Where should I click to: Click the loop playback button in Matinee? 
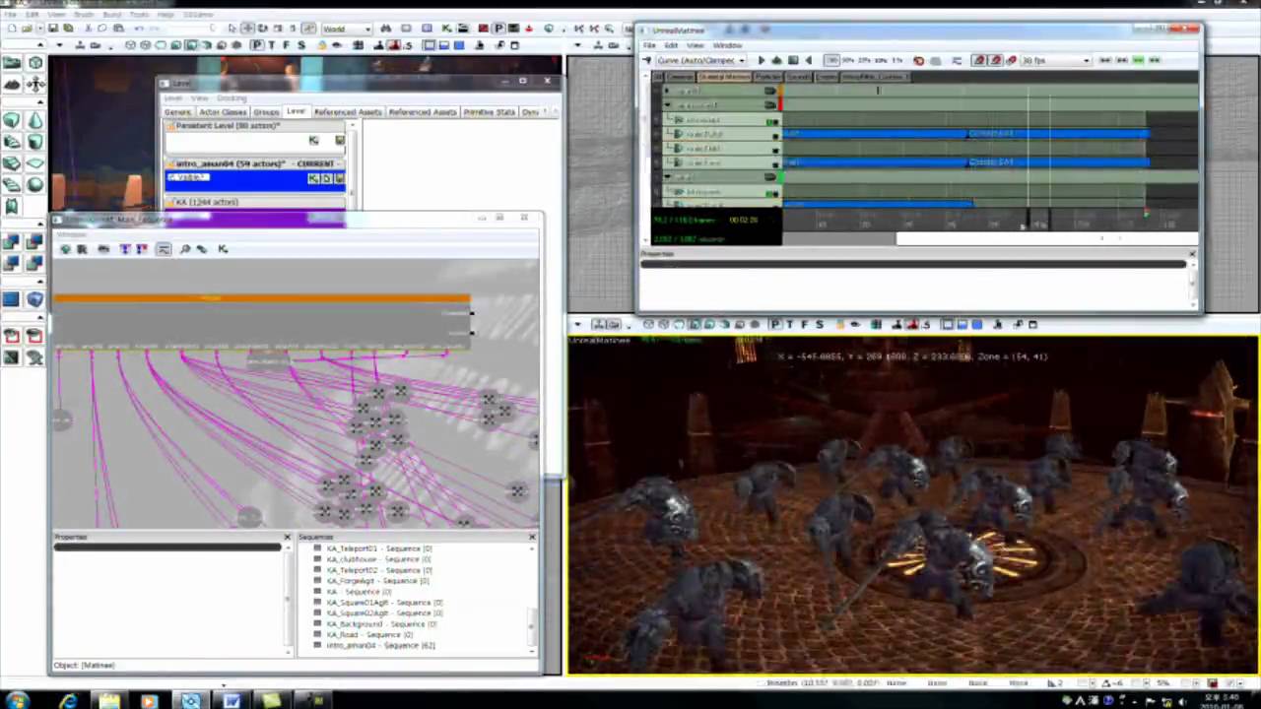(776, 60)
